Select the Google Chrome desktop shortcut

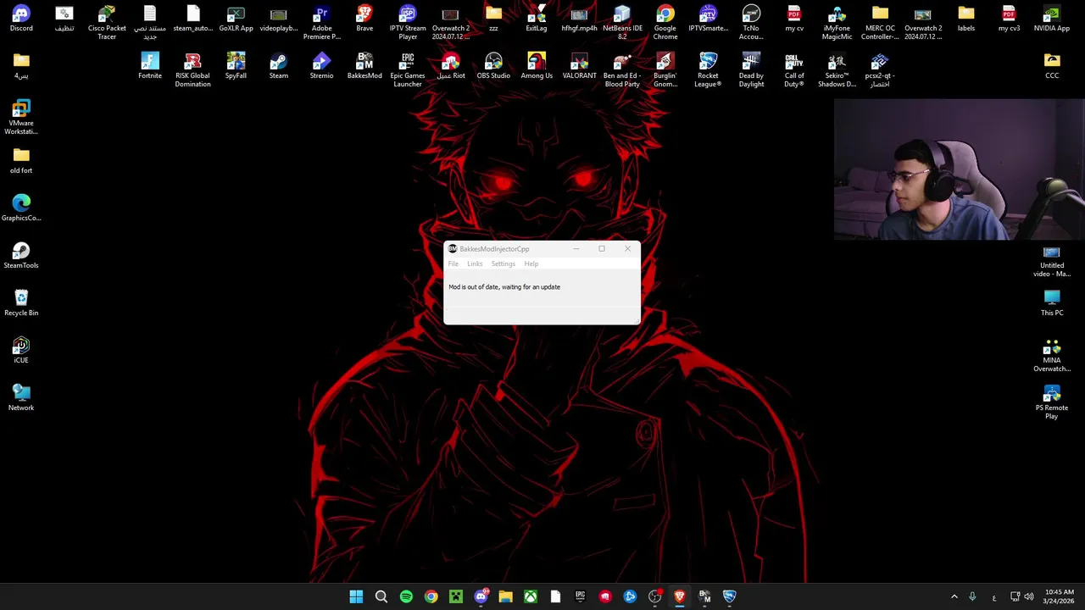tap(665, 23)
